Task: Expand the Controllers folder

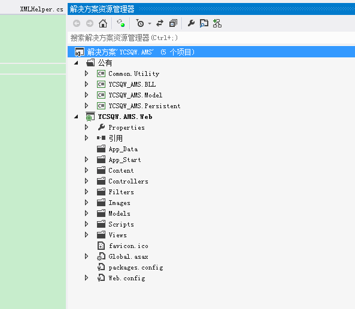Action: pyautogui.click(x=86, y=181)
